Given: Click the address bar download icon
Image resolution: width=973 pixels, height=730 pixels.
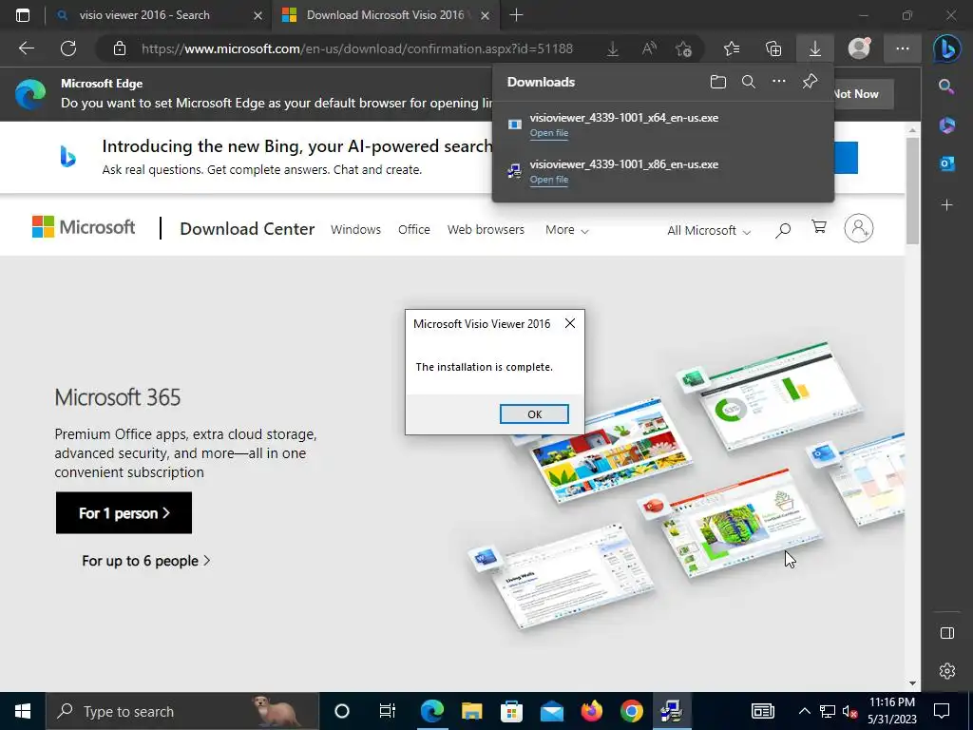Looking at the screenshot, I should click(613, 48).
